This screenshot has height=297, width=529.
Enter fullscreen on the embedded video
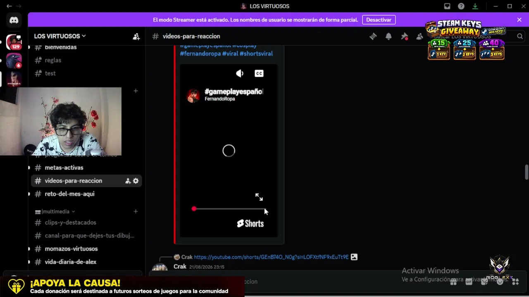click(x=259, y=197)
